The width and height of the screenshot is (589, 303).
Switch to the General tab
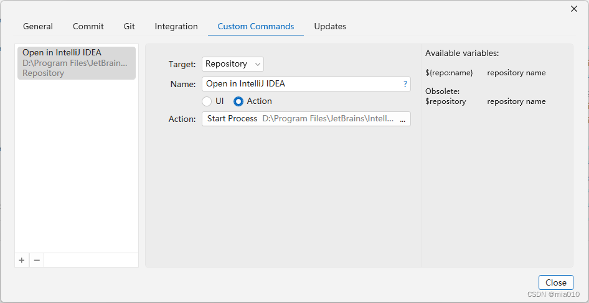[38, 27]
